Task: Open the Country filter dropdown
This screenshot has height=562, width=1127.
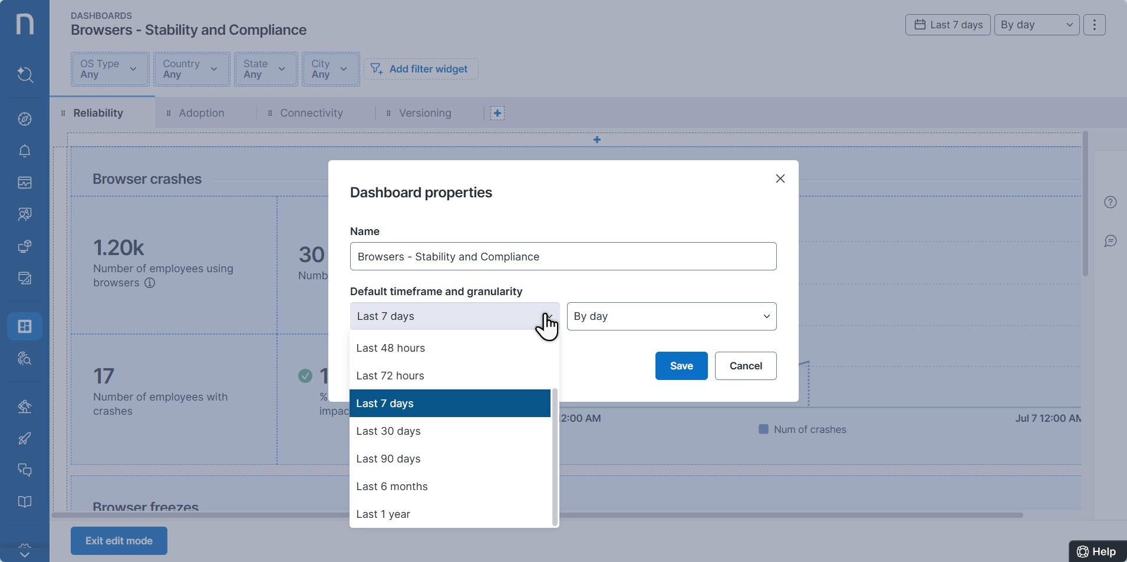Action: [x=191, y=68]
